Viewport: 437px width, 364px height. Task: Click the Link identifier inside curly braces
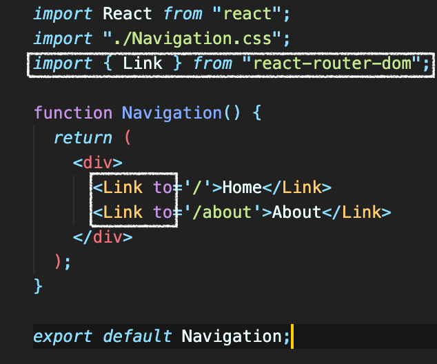[143, 63]
